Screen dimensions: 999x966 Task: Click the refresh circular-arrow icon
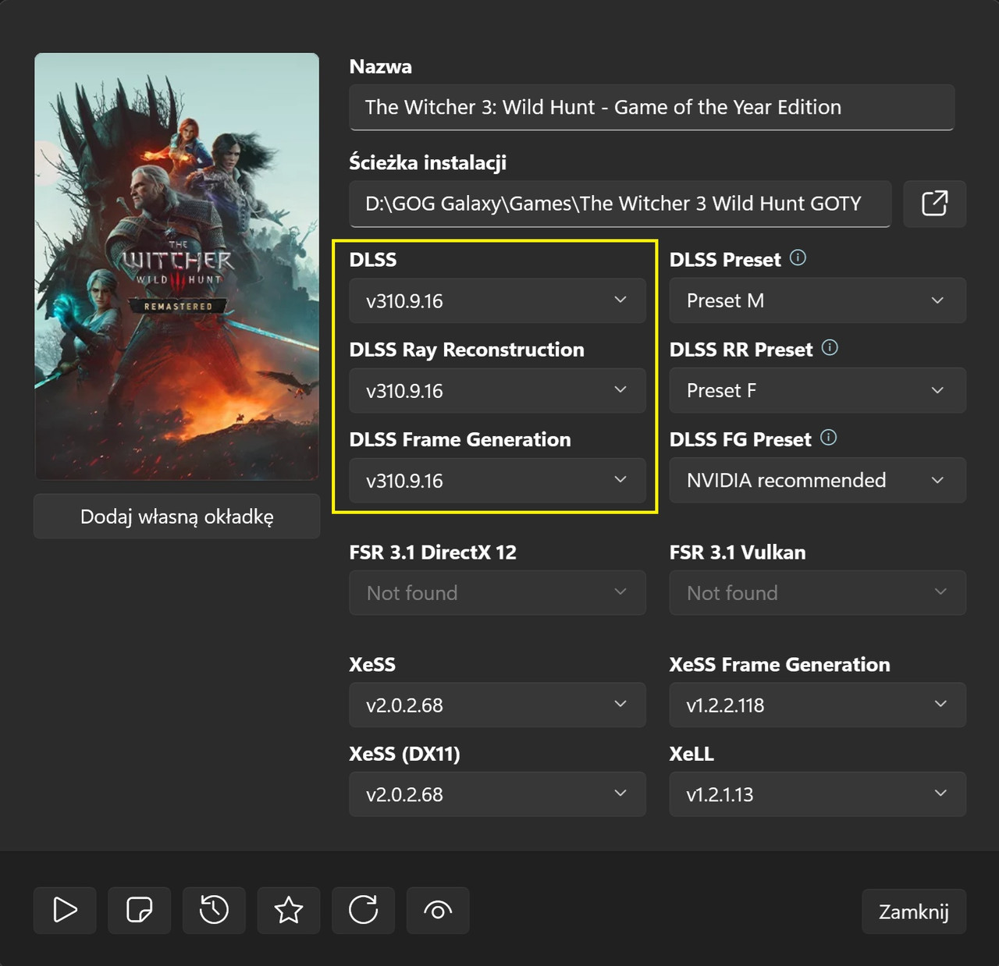pos(363,910)
